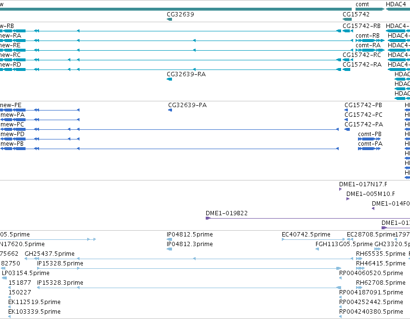
Task: Select the RP004187091.5prime EST glyph
Action: point(340,297)
